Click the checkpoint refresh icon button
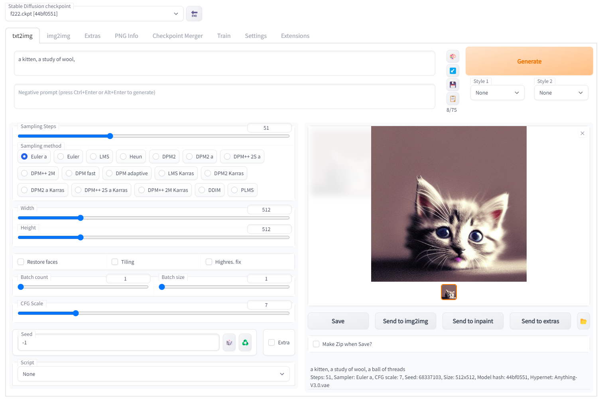The height and width of the screenshot is (399, 598). point(194,14)
